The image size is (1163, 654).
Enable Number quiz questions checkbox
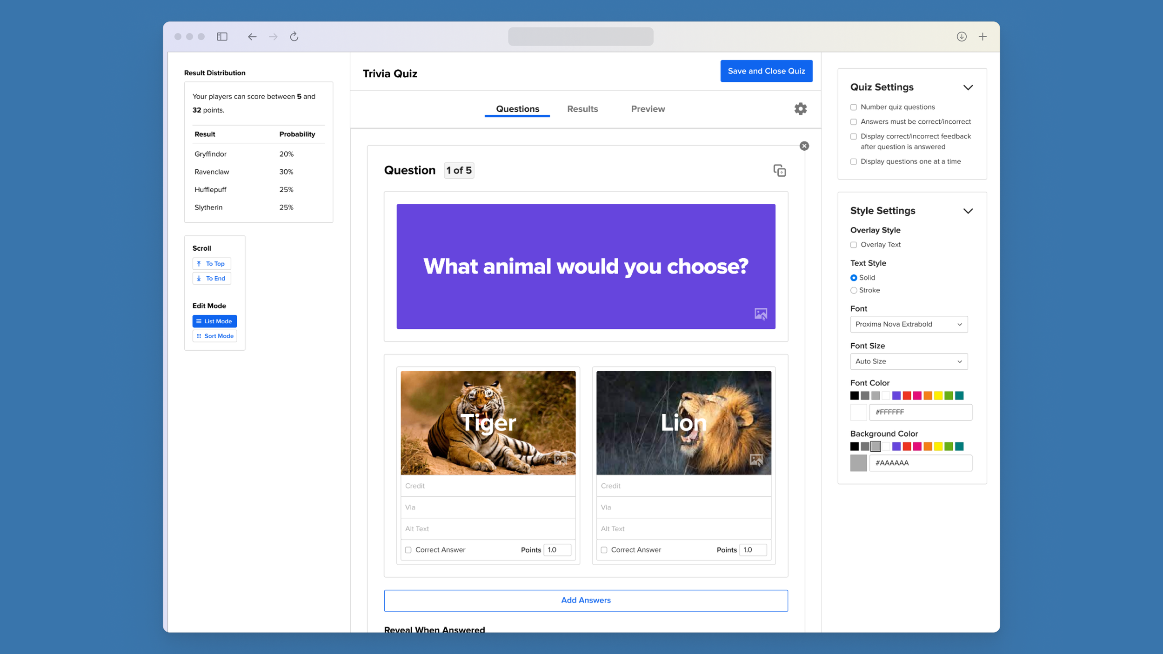pyautogui.click(x=854, y=107)
